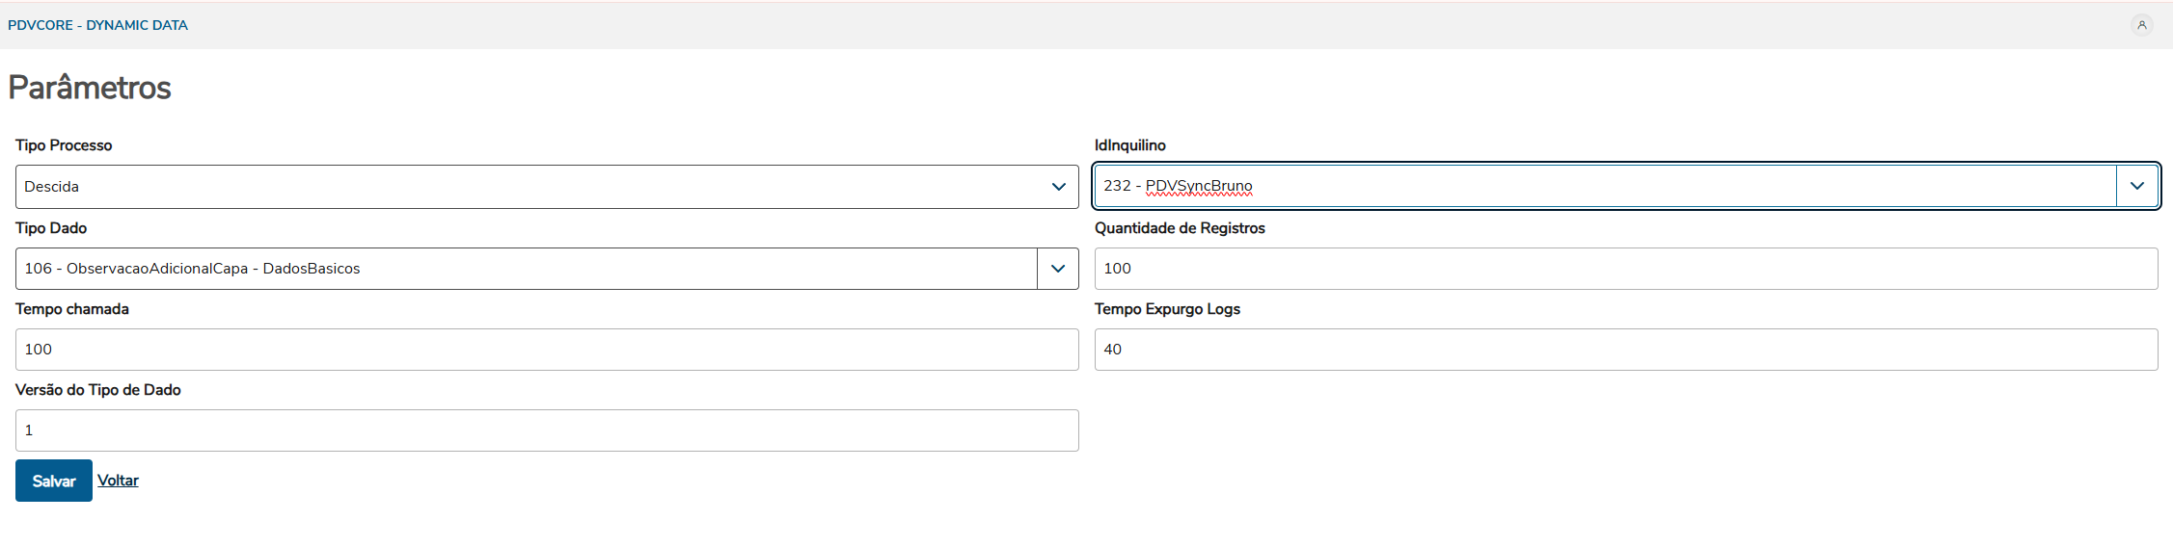Image resolution: width=2173 pixels, height=547 pixels.
Task: Select the Tempo Expurgo Logs input box
Action: pyautogui.click(x=1625, y=350)
